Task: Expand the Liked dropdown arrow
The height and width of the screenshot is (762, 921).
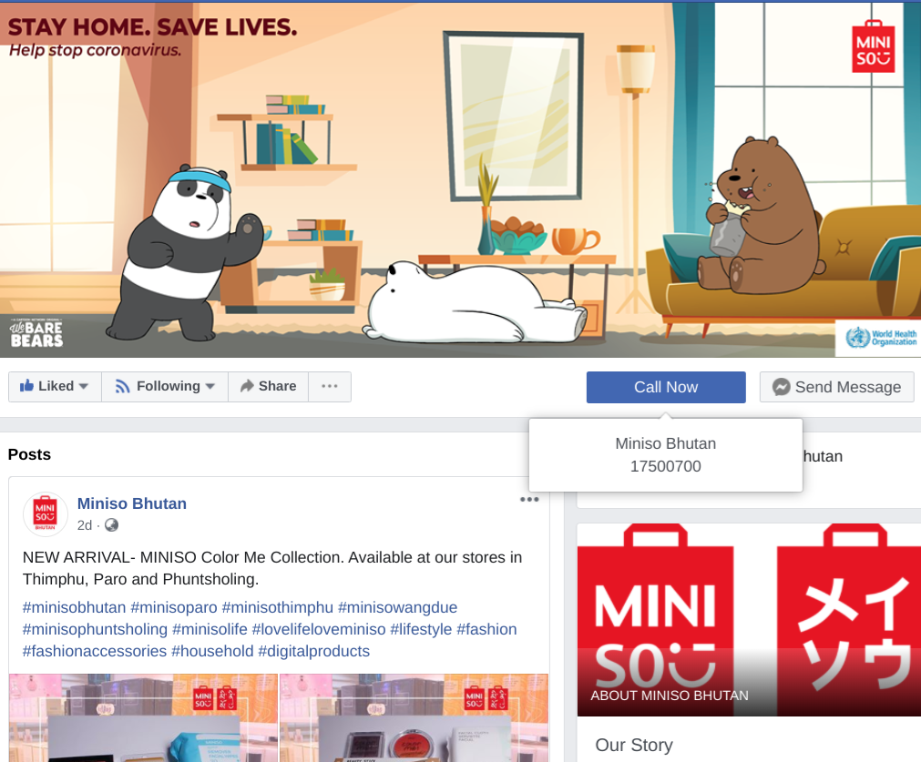Action: point(84,386)
